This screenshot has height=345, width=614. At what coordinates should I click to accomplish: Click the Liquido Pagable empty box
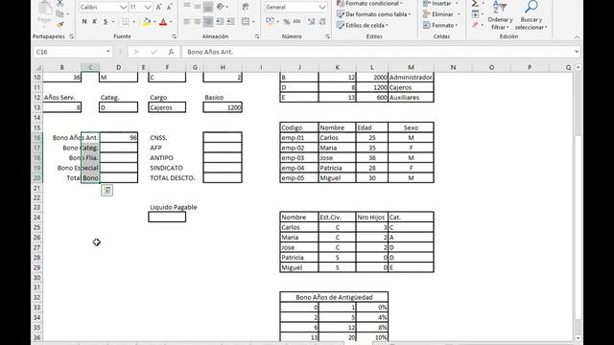tap(167, 218)
